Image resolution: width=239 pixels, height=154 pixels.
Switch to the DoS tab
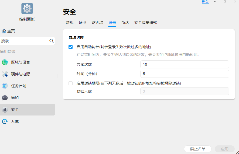click(125, 23)
